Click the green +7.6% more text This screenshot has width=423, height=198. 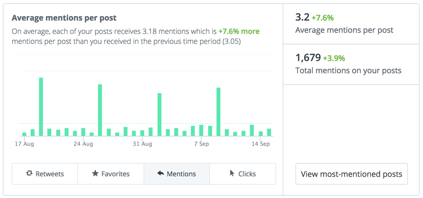pos(239,32)
